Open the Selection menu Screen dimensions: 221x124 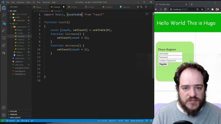[20, 2]
